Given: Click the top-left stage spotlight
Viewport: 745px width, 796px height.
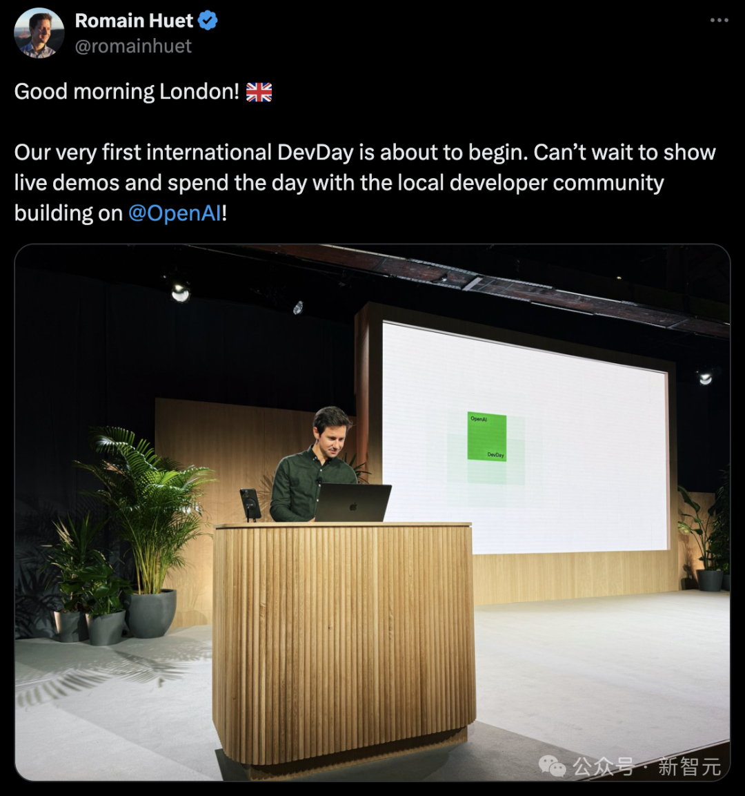Looking at the screenshot, I should (180, 292).
